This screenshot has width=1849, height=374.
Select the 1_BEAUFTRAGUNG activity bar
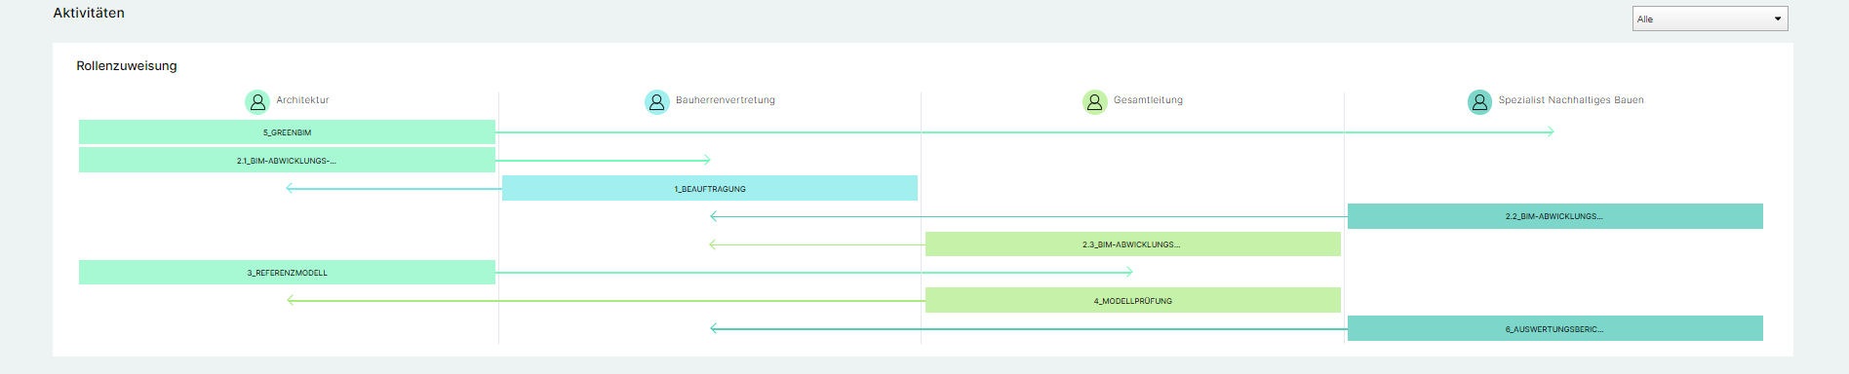tap(710, 188)
